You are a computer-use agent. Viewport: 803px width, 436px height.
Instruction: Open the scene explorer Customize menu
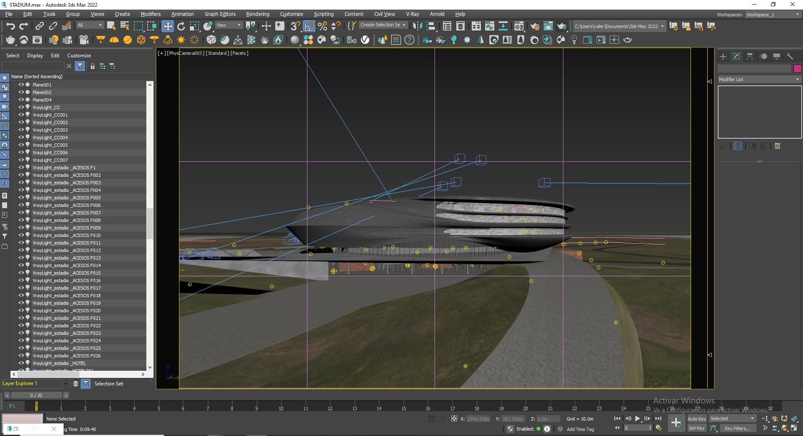[x=79, y=56]
